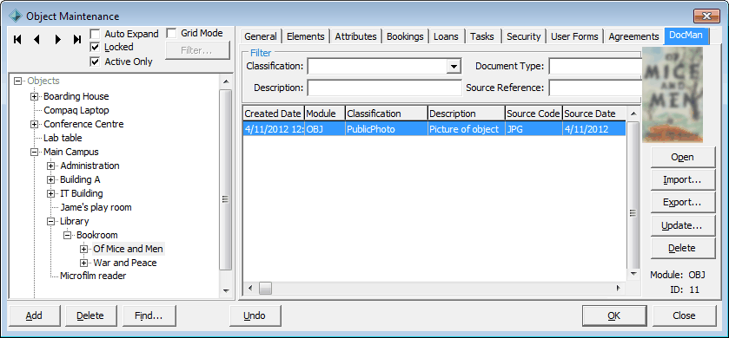Collapse the Library node

pyautogui.click(x=50, y=222)
